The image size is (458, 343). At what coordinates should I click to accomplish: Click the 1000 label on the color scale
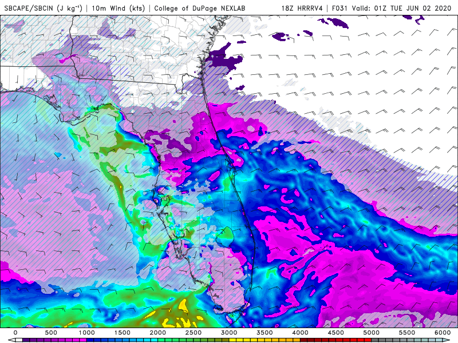pyautogui.click(x=87, y=333)
